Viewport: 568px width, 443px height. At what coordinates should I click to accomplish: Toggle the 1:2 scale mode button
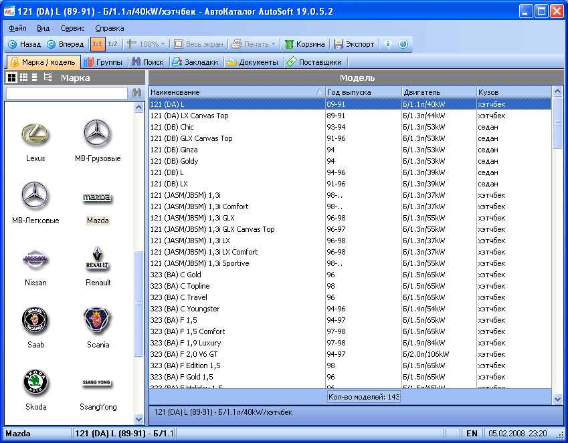(x=112, y=44)
